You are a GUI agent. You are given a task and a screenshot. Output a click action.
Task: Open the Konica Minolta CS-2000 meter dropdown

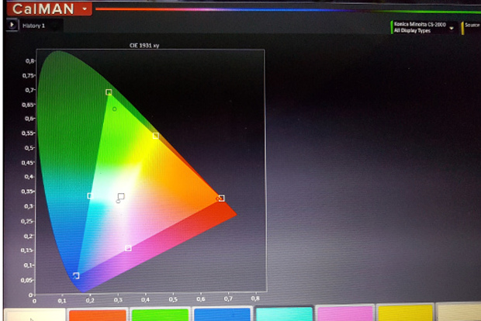coord(452,28)
